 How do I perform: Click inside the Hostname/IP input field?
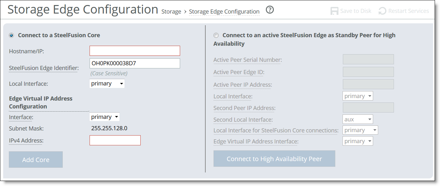coord(135,50)
